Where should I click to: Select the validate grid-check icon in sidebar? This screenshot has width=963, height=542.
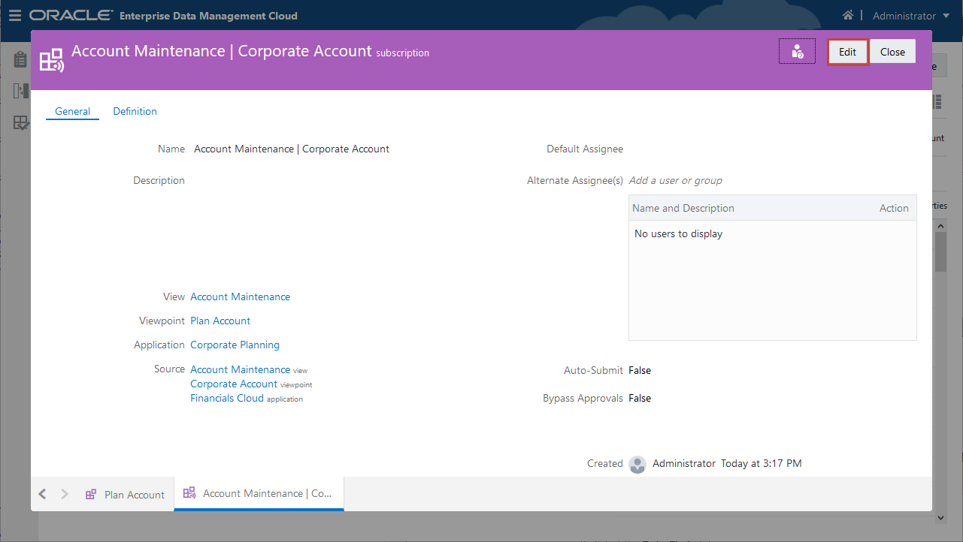pos(20,123)
